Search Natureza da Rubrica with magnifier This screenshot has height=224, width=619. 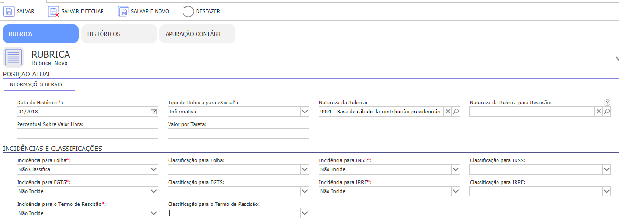(455, 112)
